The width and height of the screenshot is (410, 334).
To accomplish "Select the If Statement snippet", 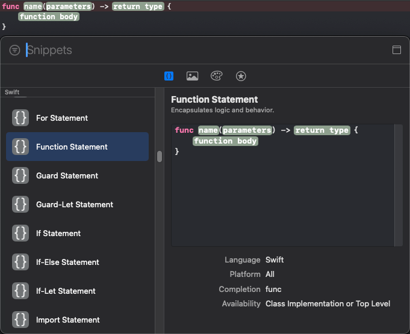I will point(78,233).
